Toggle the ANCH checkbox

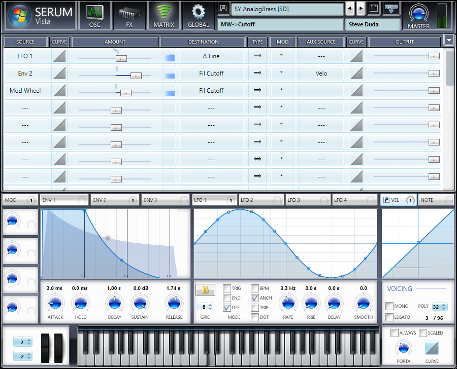tap(255, 298)
